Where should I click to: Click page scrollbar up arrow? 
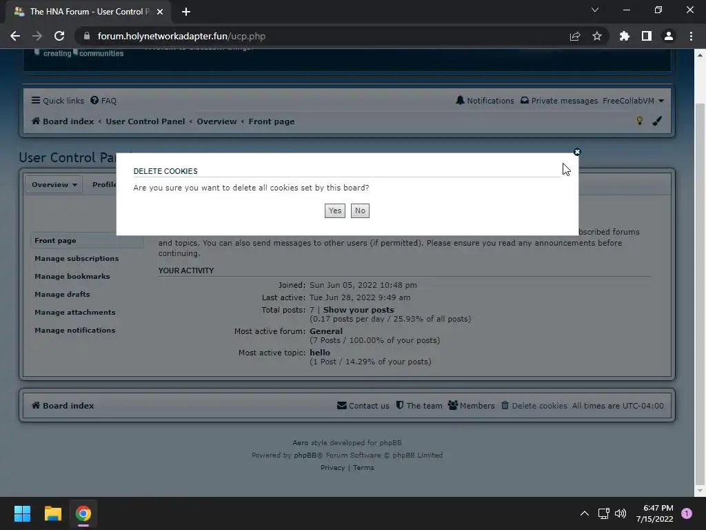click(700, 55)
